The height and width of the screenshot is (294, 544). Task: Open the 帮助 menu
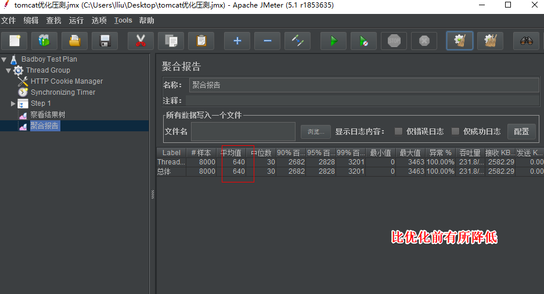[x=146, y=20]
